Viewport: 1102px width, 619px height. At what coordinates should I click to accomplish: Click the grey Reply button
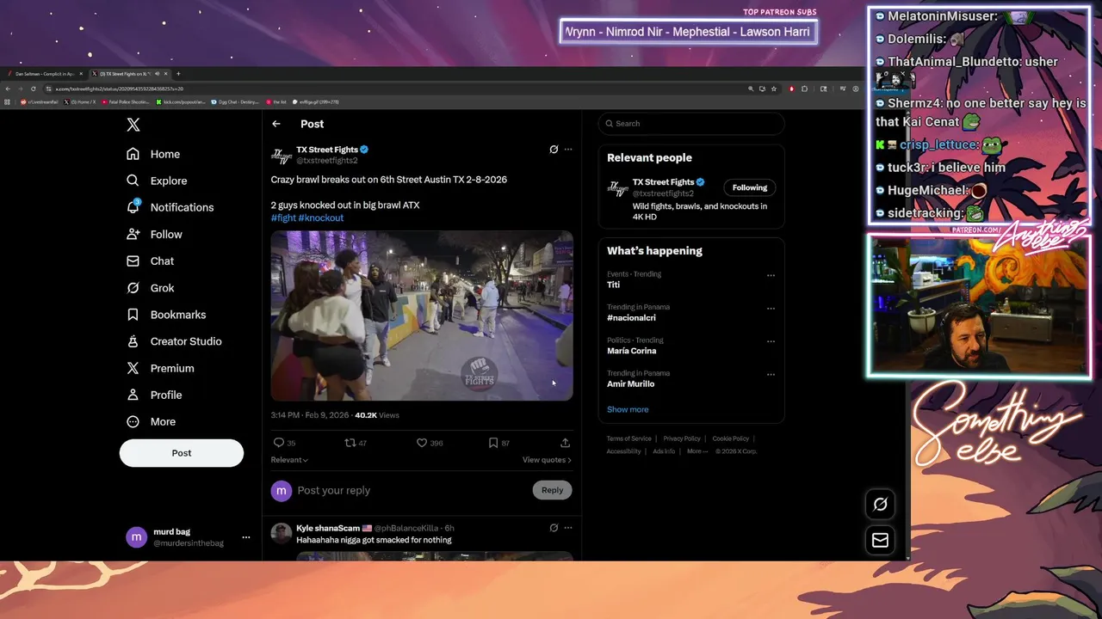(x=553, y=490)
